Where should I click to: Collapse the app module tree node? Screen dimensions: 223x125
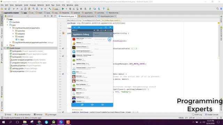(5, 19)
